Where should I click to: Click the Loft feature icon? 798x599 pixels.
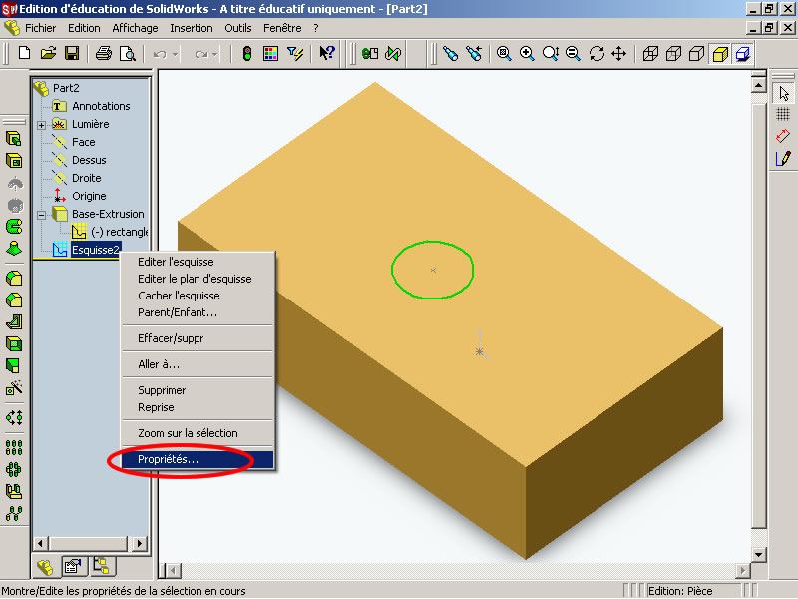coord(14,248)
